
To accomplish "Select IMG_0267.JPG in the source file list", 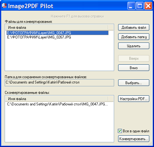I will click(58, 37).
